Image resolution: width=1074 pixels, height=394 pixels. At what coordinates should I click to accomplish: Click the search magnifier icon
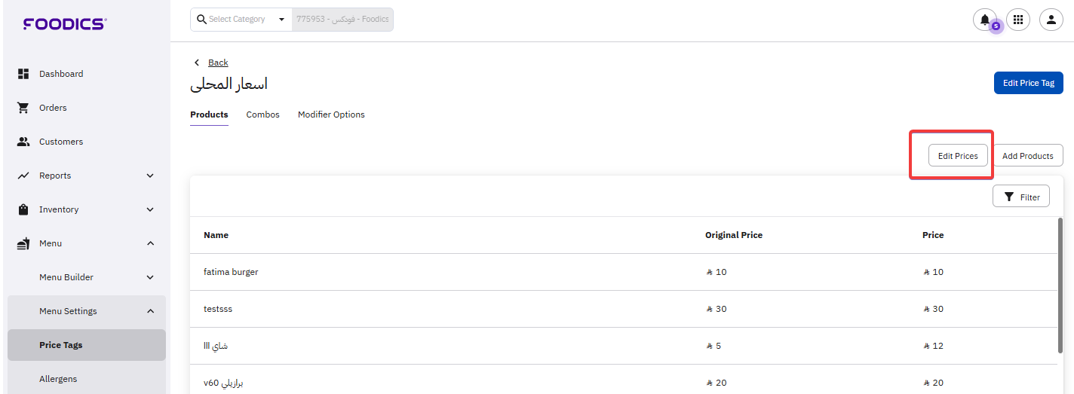coord(201,20)
